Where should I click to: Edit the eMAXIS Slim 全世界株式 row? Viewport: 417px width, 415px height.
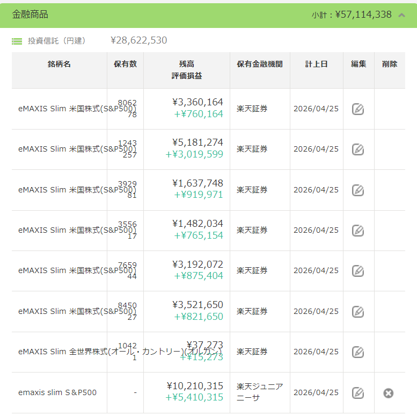pyautogui.click(x=358, y=352)
